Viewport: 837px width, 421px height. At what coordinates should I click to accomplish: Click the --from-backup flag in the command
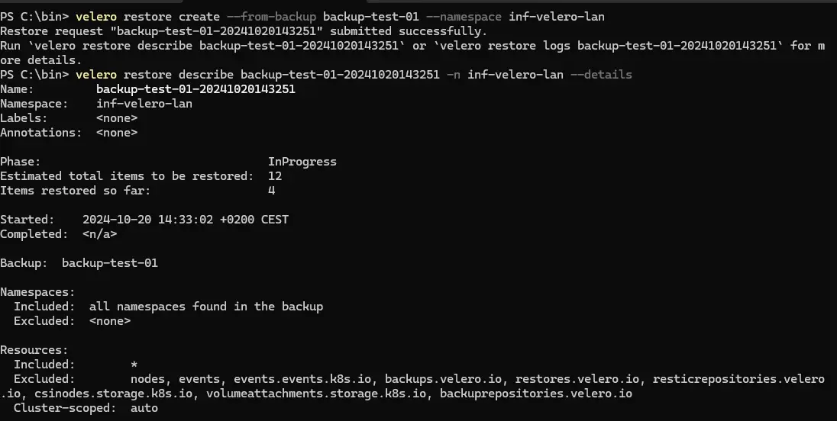[271, 17]
